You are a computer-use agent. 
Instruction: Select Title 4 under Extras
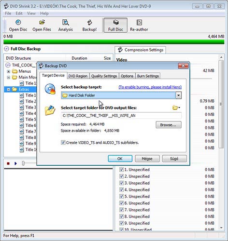28,113
